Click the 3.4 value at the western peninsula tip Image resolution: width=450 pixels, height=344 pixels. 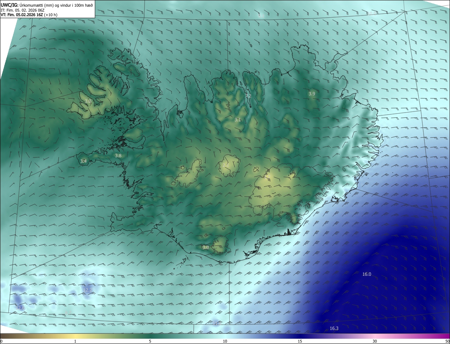83,161
